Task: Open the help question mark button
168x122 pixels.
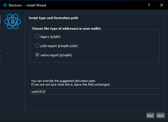Action: 149,5
